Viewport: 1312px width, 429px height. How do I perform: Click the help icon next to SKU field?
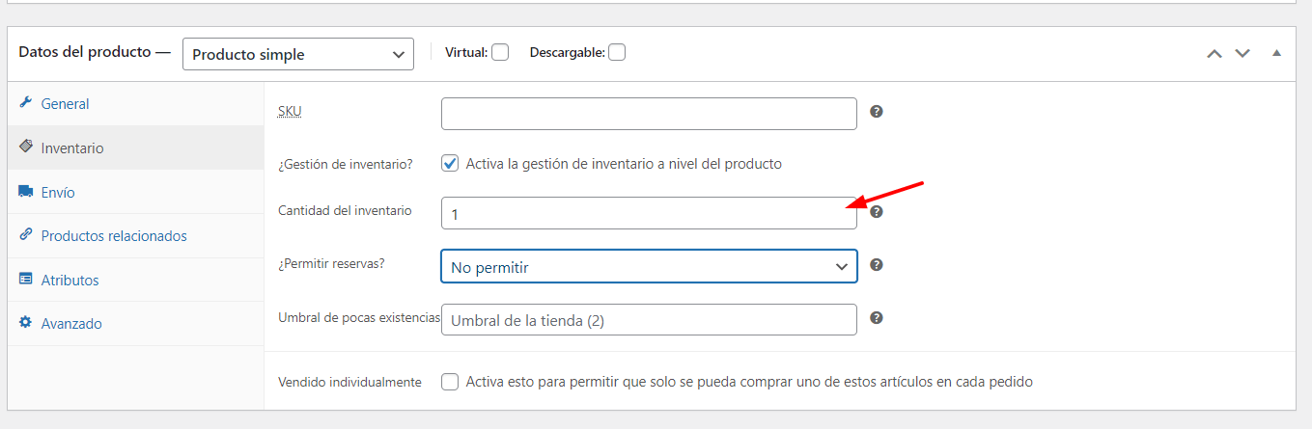[877, 112]
